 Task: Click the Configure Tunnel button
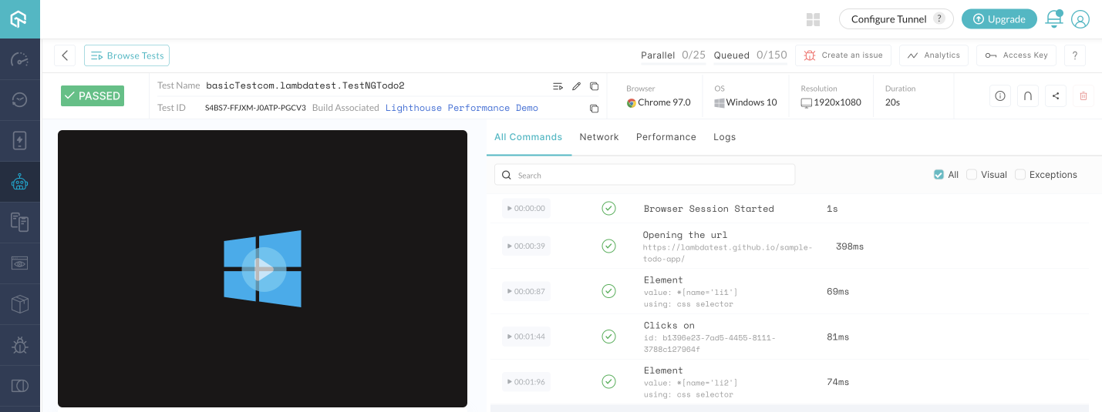[x=895, y=19]
